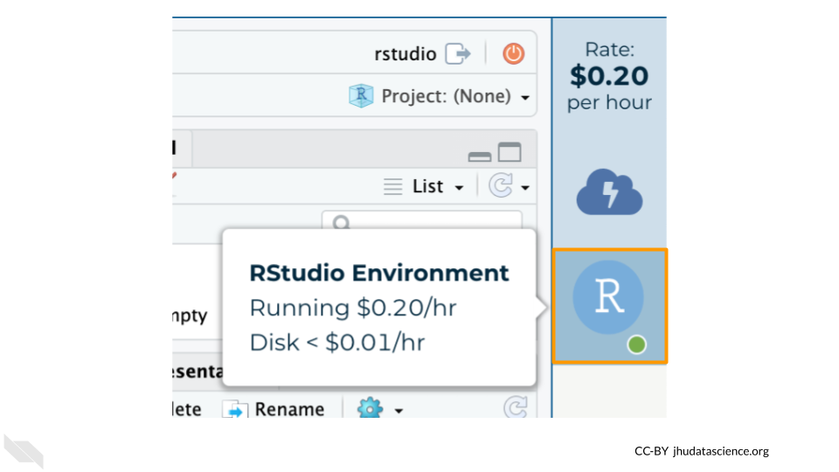The height and width of the screenshot is (472, 839).
Task: Click the search input field
Action: (x=421, y=220)
